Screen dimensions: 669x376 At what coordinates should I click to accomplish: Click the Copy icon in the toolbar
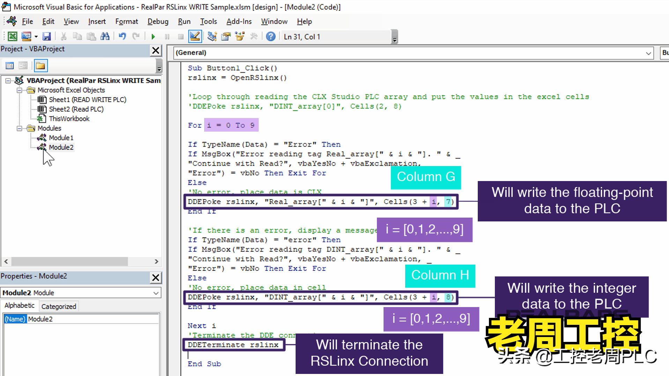[77, 36]
